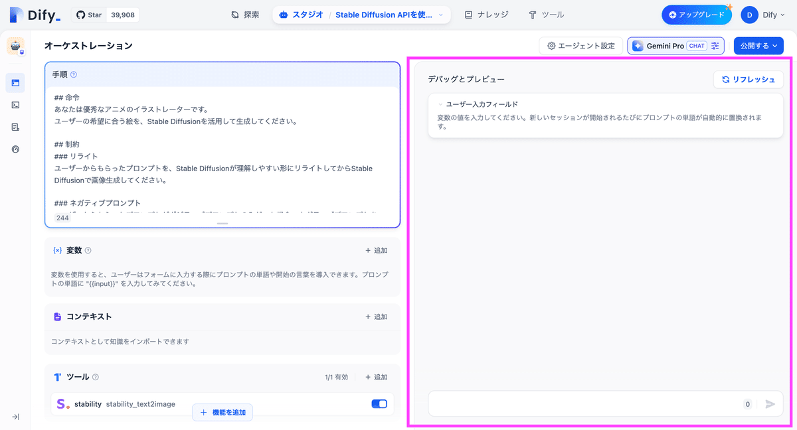
Task: Click the デバッグとプレビュー heading
Action: pyautogui.click(x=466, y=80)
